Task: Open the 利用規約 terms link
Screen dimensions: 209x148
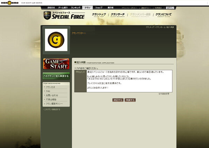Action: 158,8
